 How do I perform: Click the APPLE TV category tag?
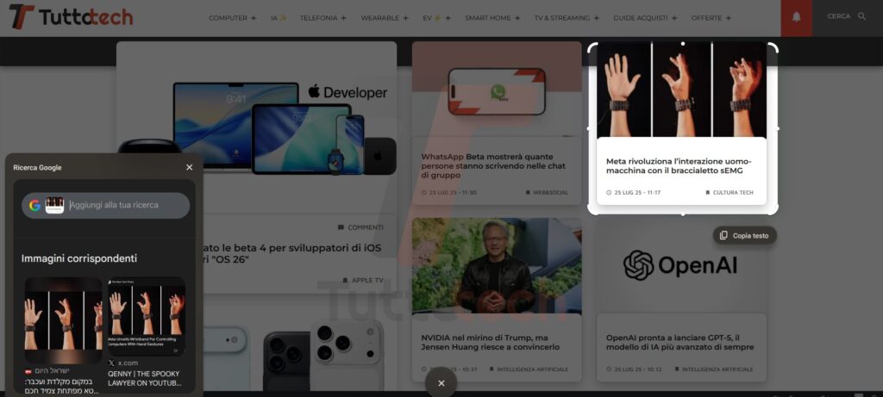[363, 280]
